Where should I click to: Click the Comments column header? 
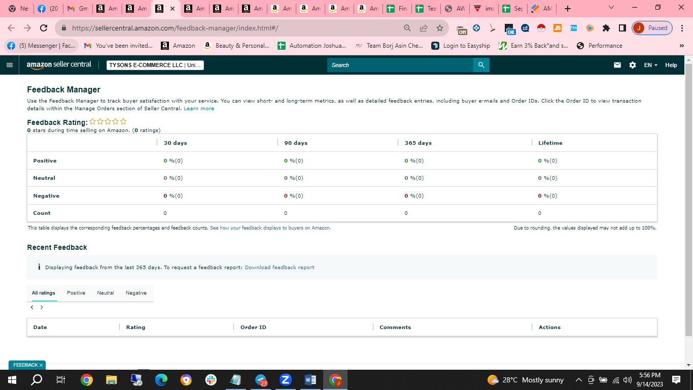pyautogui.click(x=395, y=328)
